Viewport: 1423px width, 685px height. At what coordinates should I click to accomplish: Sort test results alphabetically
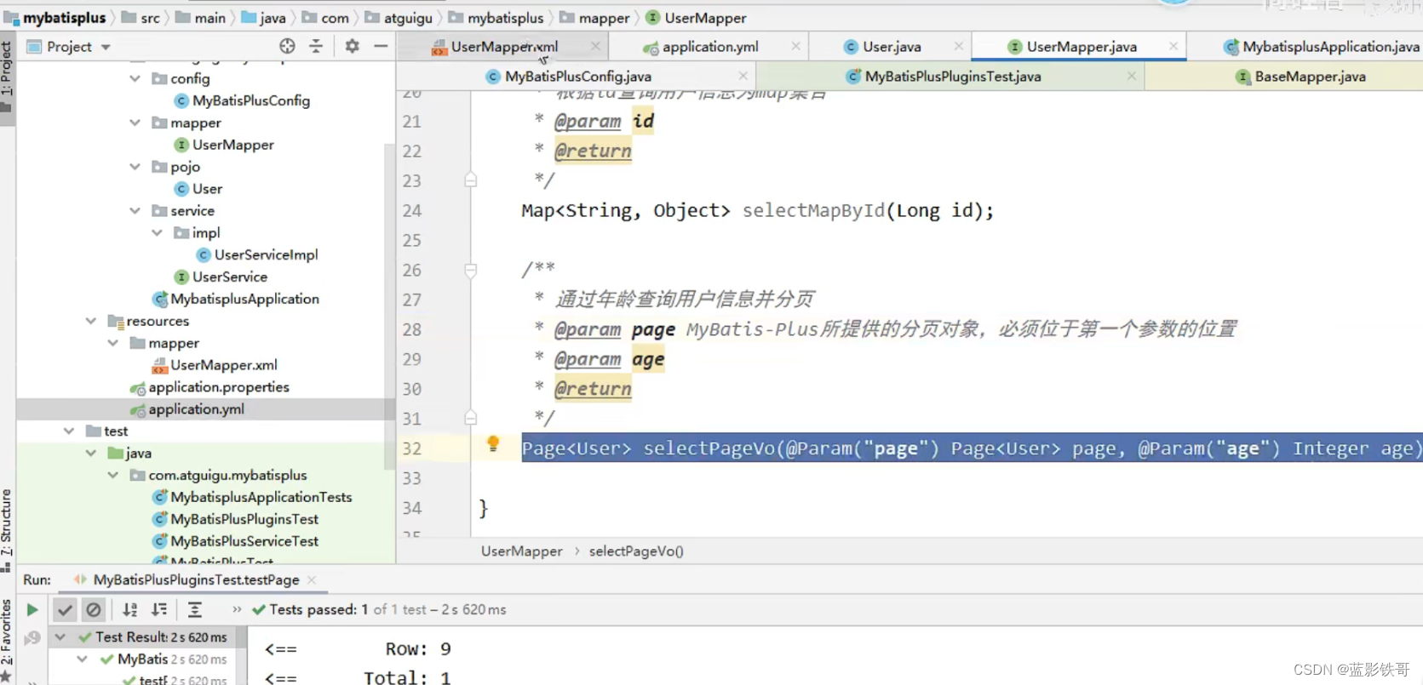pyautogui.click(x=129, y=609)
